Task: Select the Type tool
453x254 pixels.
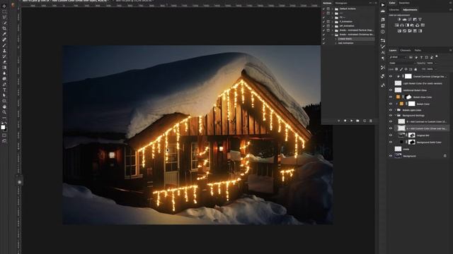Action: point(4,90)
